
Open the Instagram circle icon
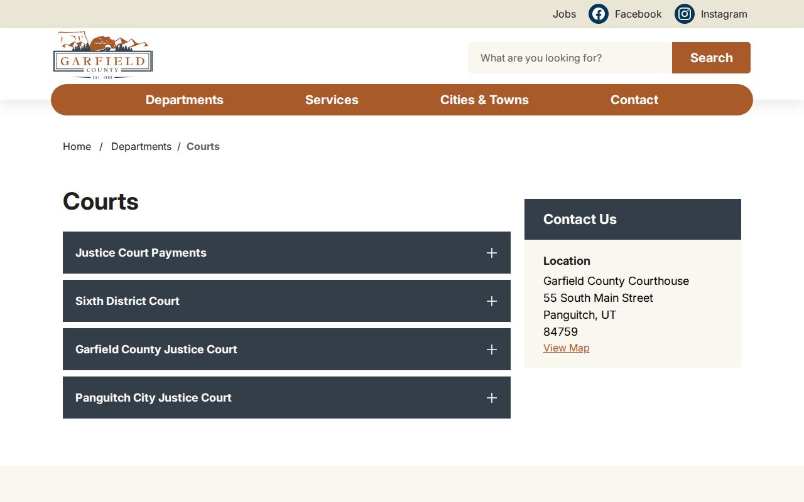click(x=685, y=14)
